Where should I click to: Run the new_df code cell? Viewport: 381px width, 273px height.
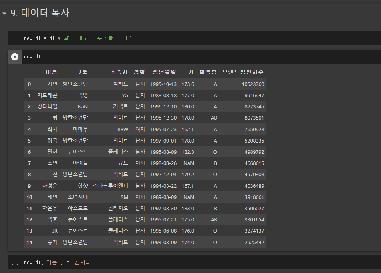point(15,57)
